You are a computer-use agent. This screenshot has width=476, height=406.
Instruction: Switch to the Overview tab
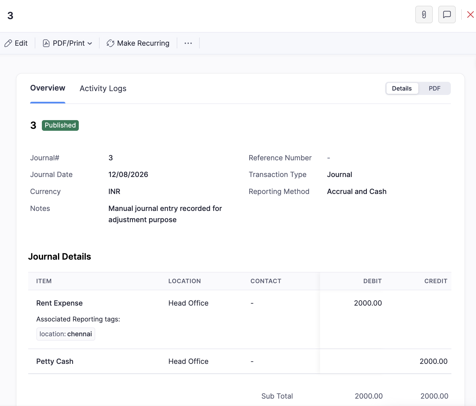pos(48,88)
